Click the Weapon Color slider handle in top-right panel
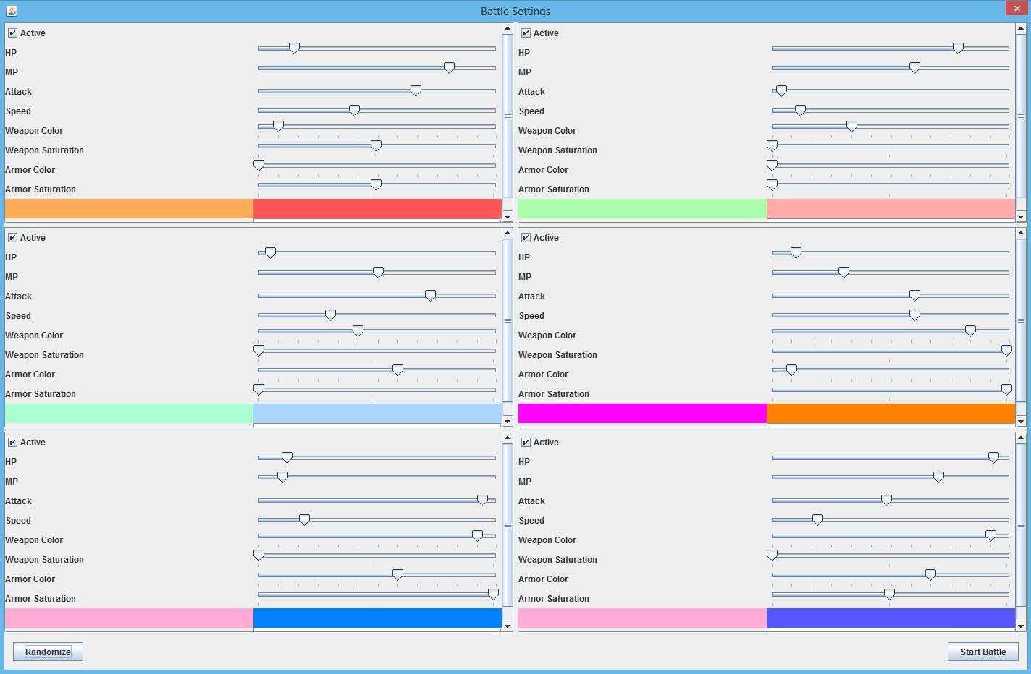1031x674 pixels. point(851,127)
